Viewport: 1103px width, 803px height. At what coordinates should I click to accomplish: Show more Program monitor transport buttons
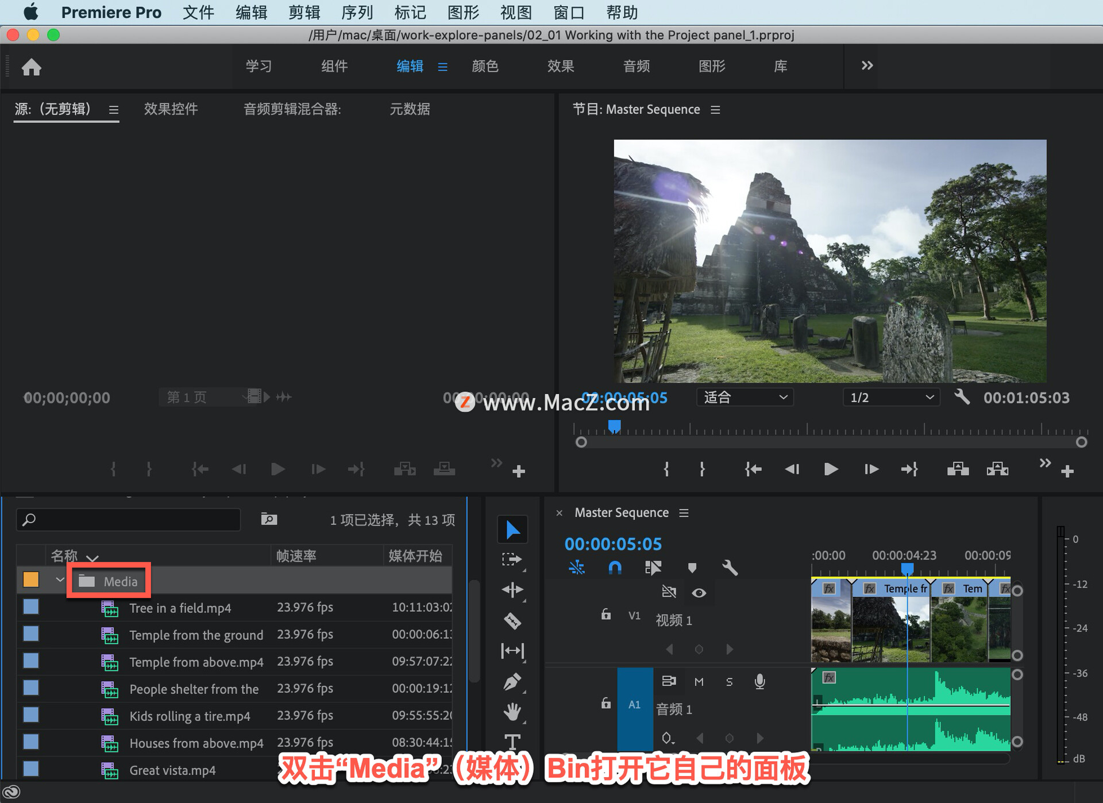1045,462
